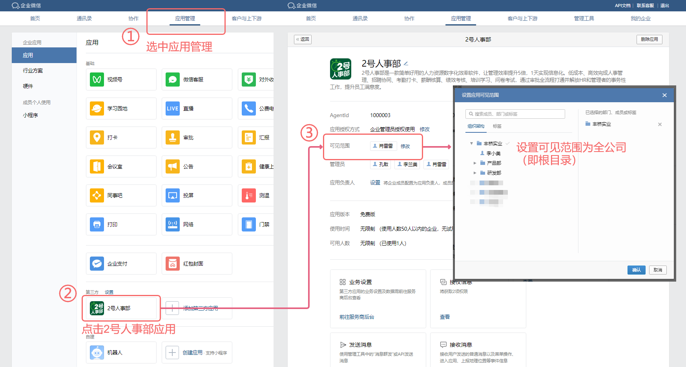This screenshot has height=367, width=686.
Task: Expand the 研发部 department node
Action: coord(475,173)
